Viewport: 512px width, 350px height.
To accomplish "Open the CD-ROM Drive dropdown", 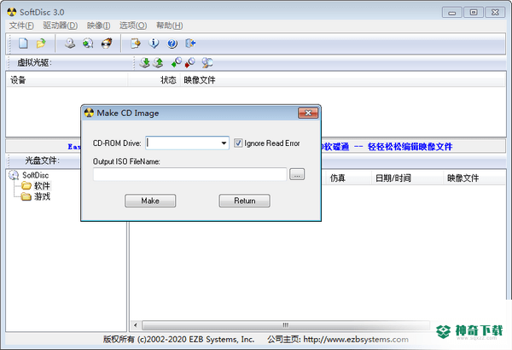I will point(224,143).
